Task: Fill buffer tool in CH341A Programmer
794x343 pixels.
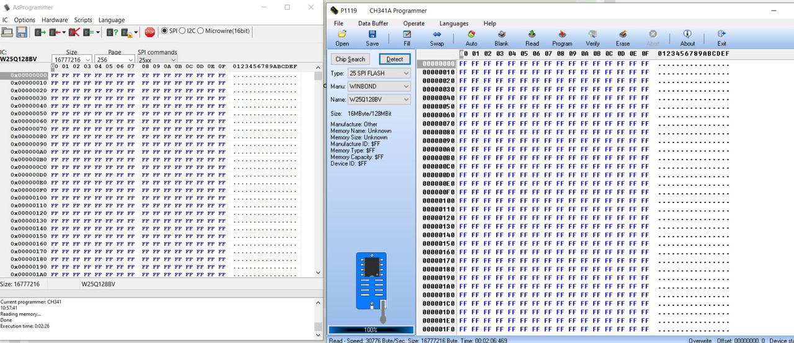Action: (x=407, y=38)
